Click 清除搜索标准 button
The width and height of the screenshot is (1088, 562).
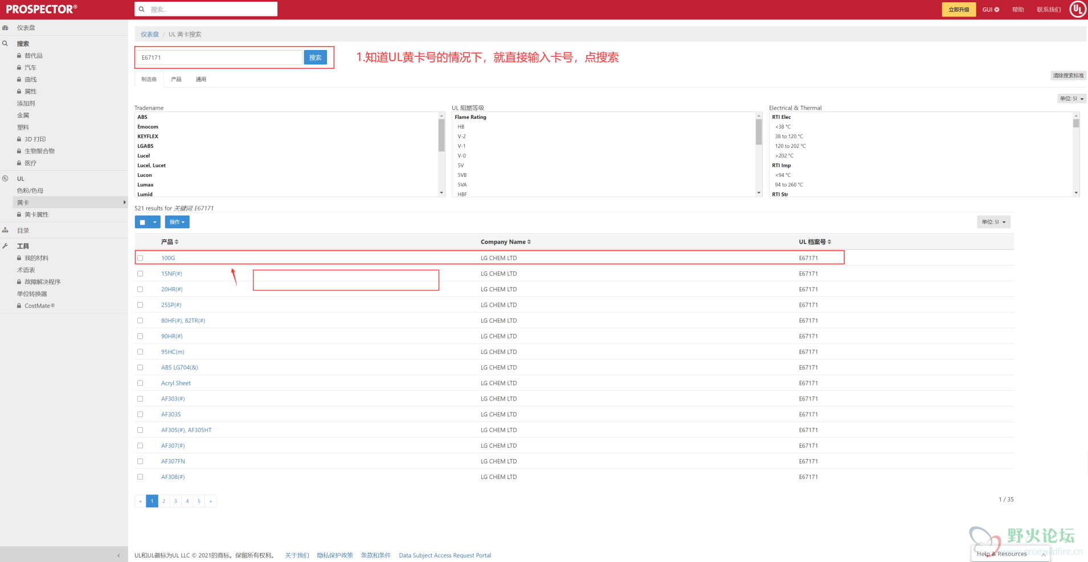[x=1068, y=76]
